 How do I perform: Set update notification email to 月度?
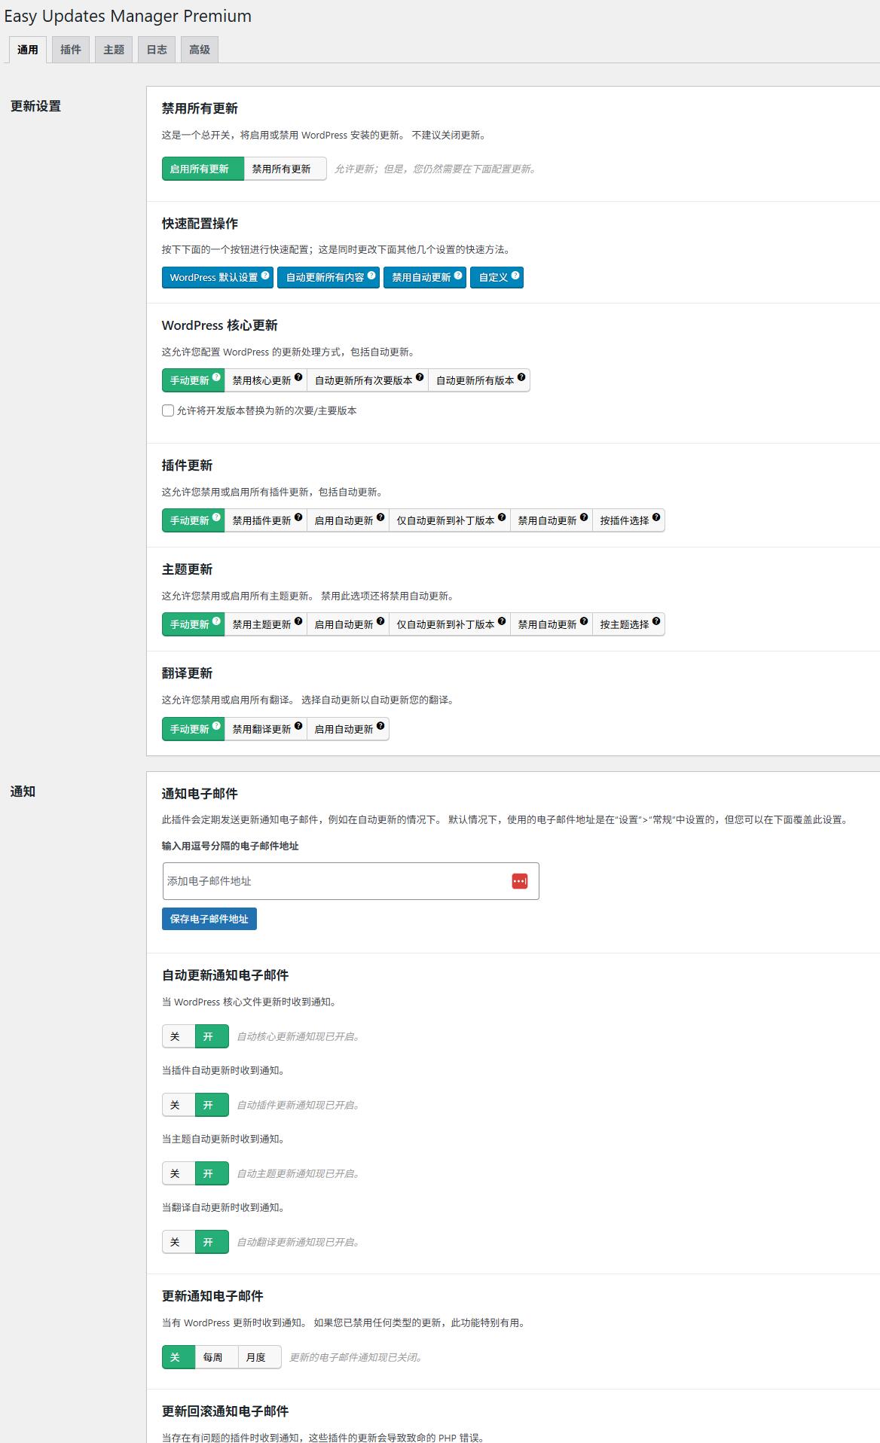pos(259,1357)
